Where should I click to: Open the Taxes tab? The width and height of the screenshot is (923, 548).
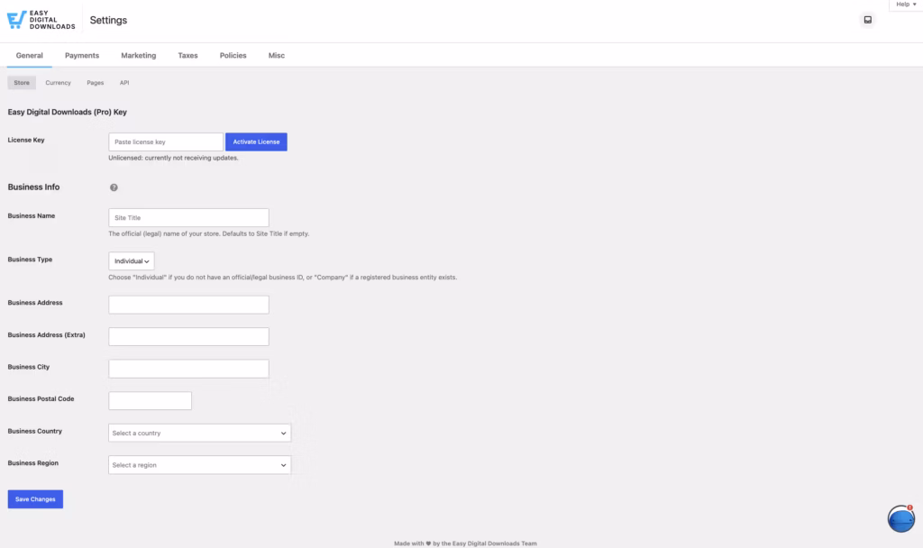187,55
